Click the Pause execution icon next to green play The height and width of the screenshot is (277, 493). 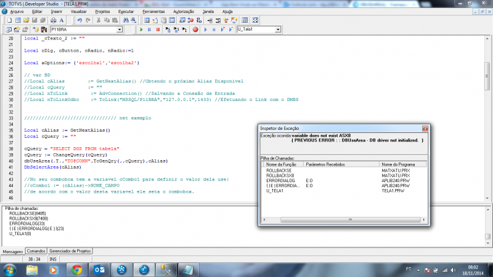(149, 30)
